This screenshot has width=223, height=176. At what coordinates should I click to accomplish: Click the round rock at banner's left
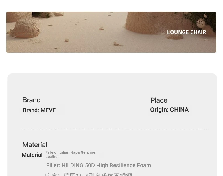tap(26, 28)
